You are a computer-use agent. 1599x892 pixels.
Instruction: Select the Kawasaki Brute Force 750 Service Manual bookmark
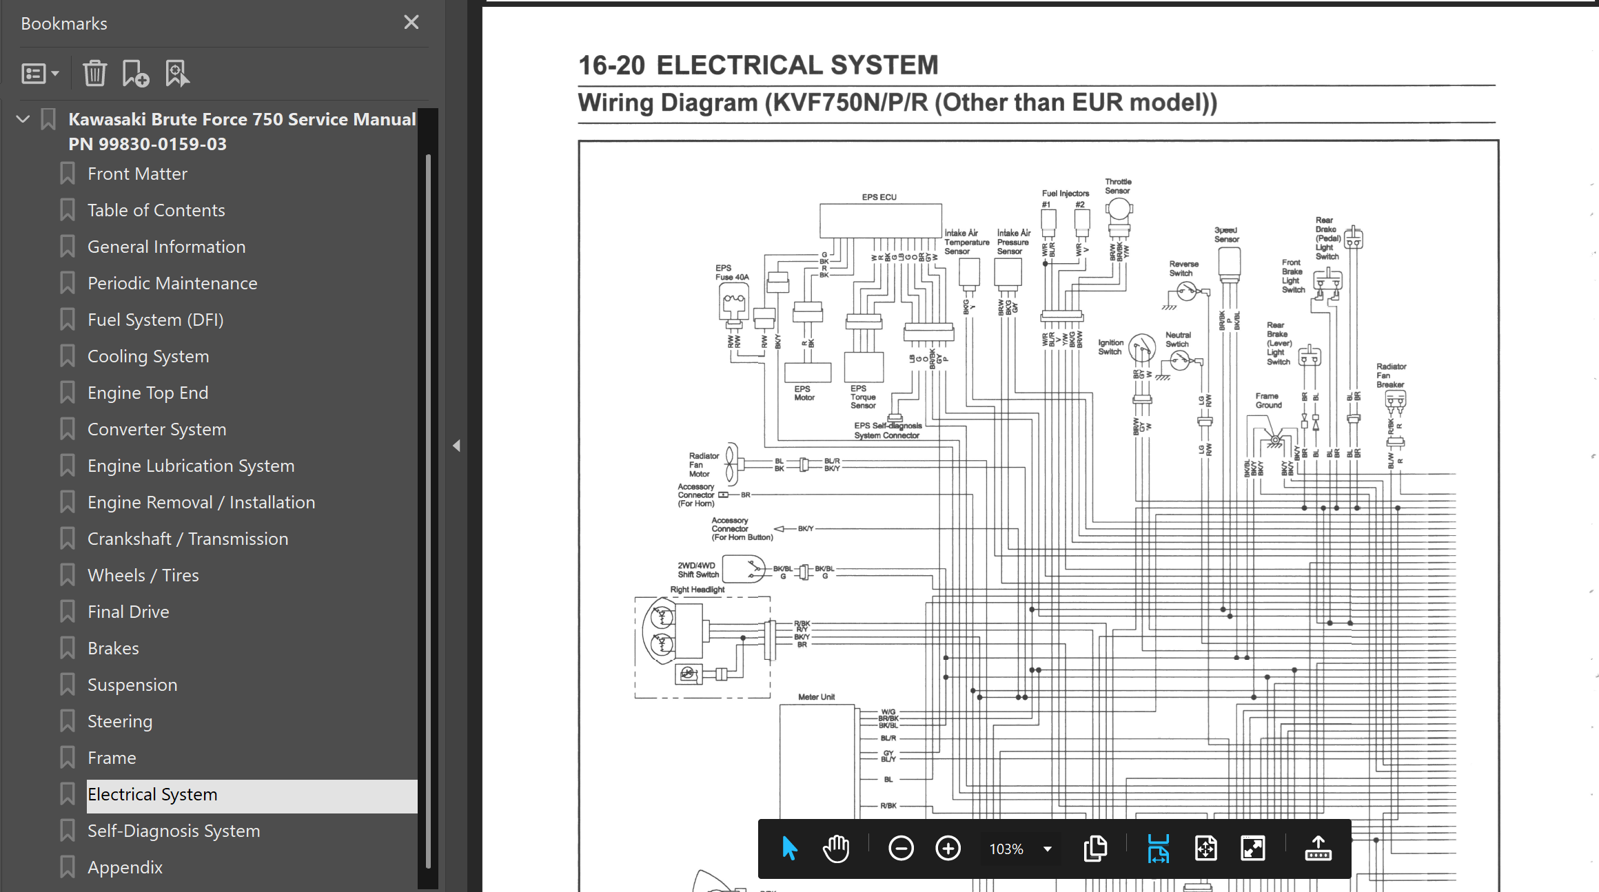click(242, 132)
